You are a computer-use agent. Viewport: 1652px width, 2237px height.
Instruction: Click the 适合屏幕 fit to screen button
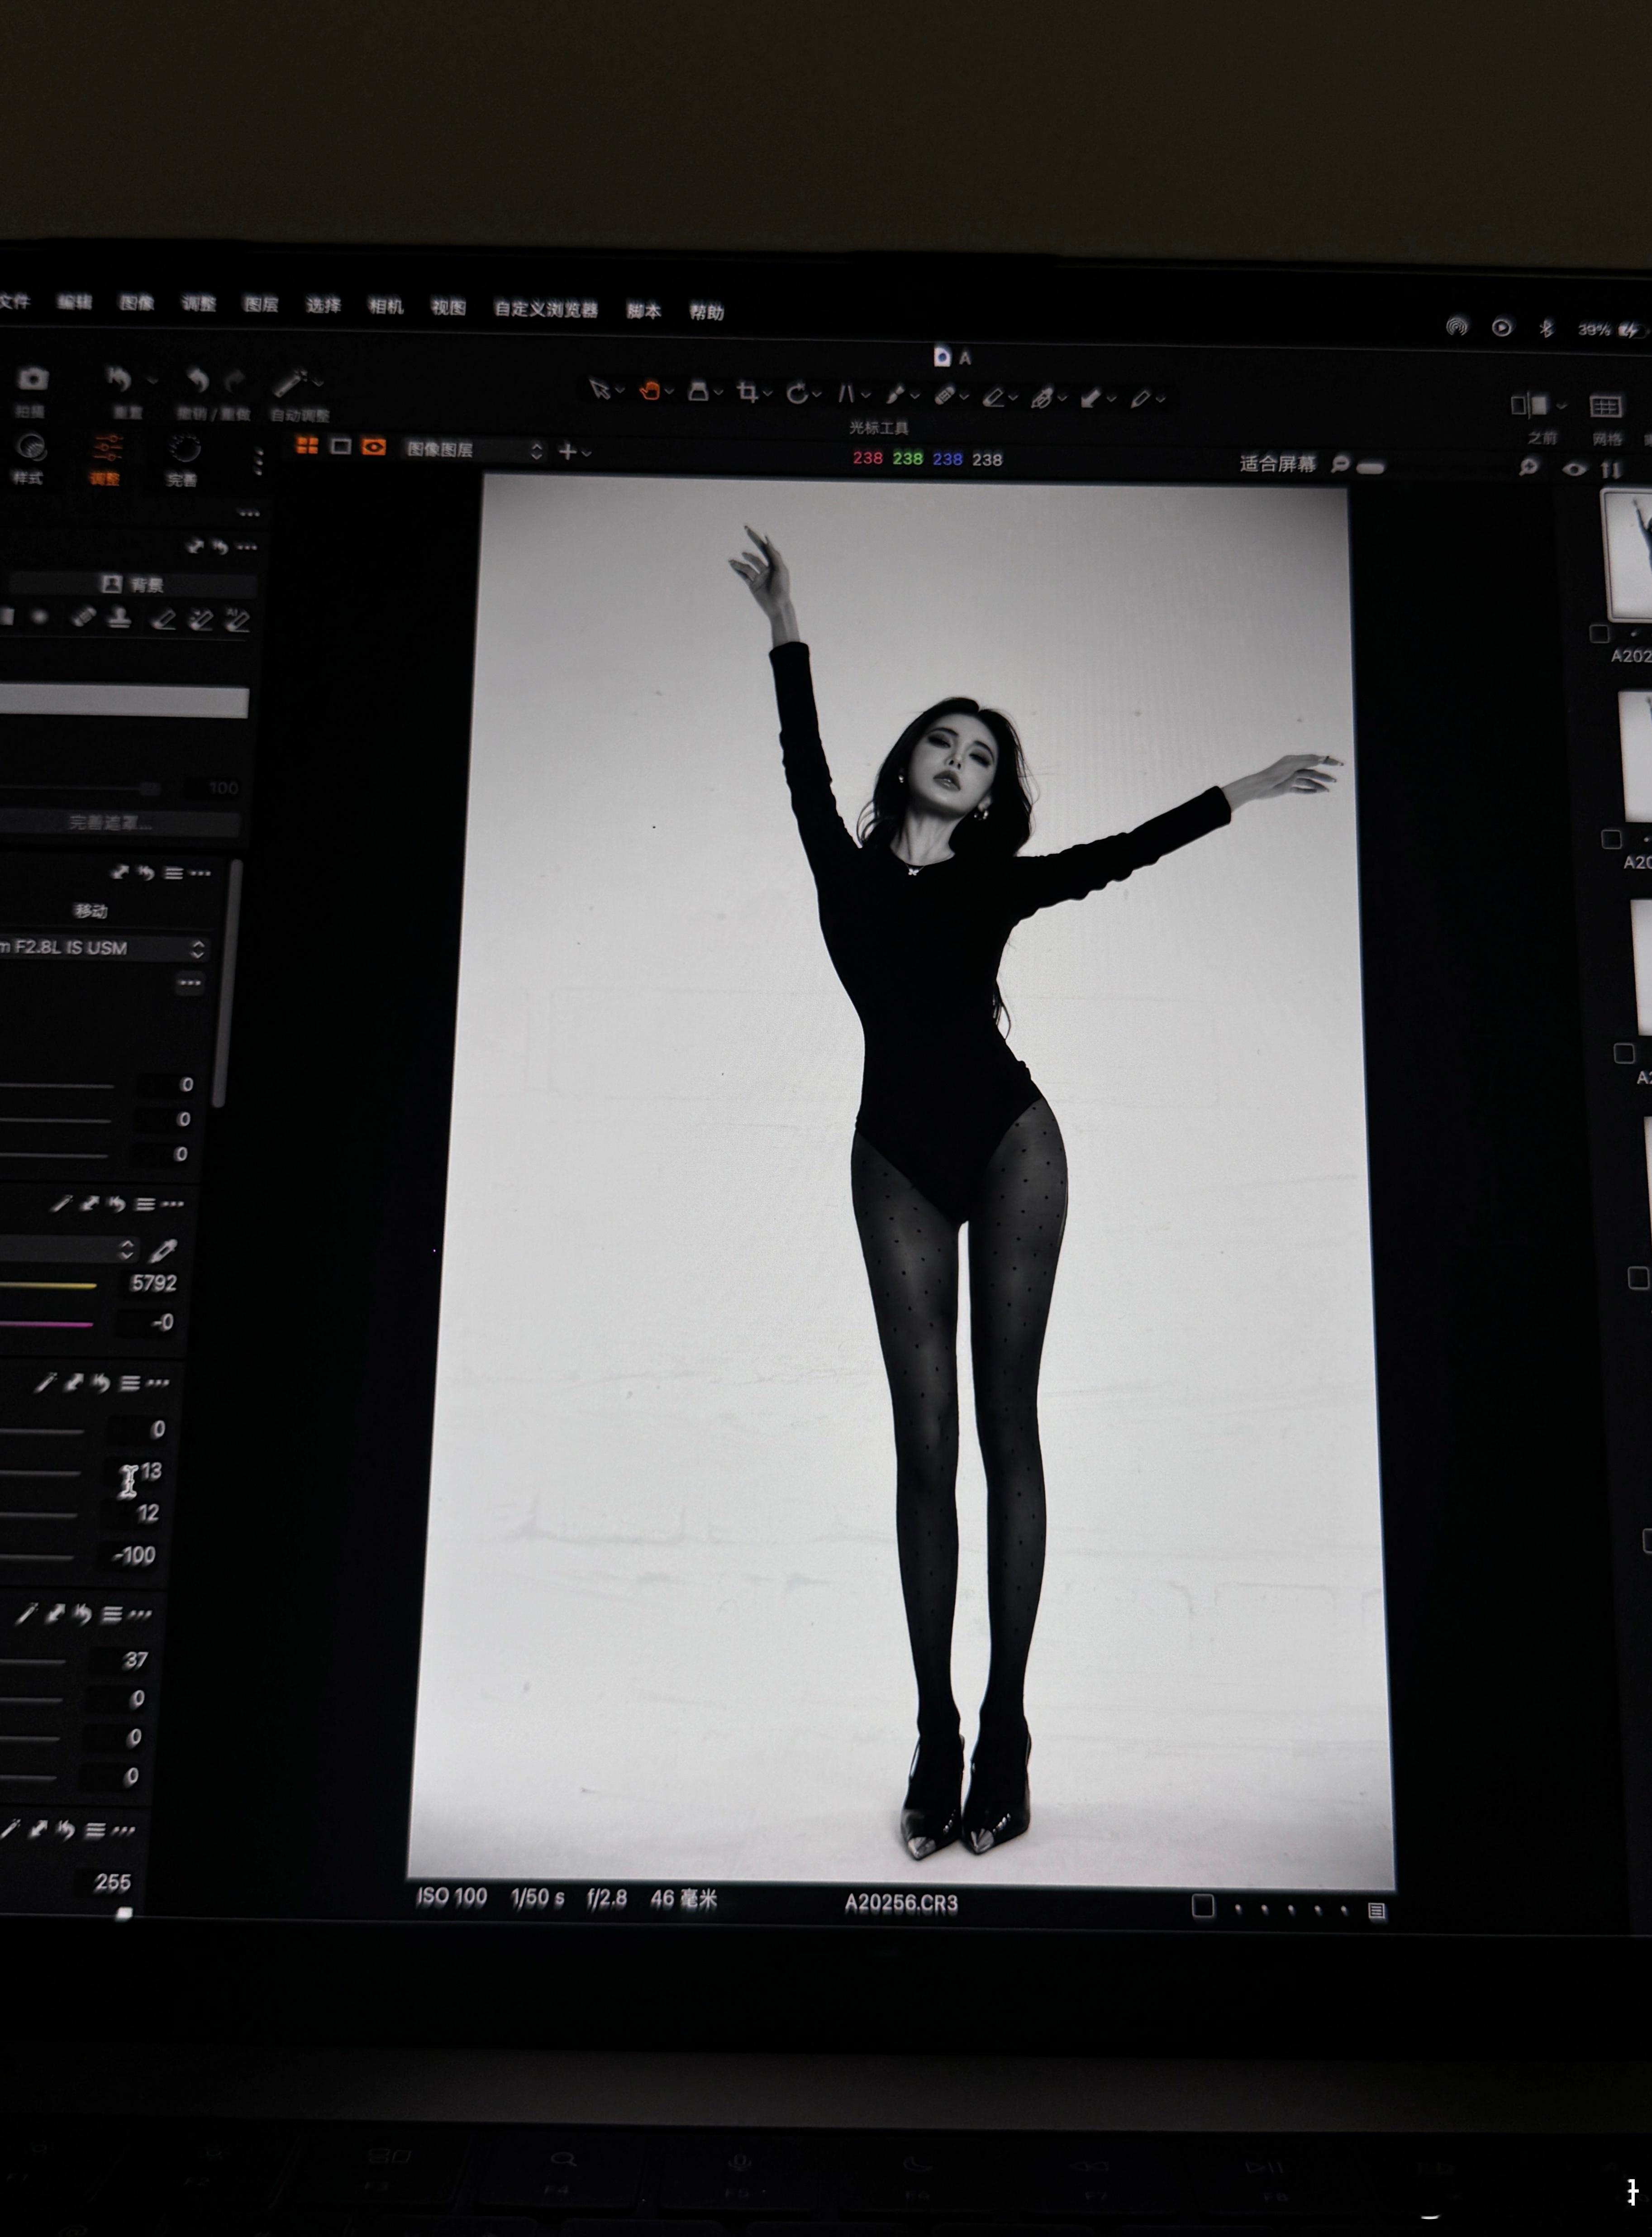pyautogui.click(x=1277, y=463)
